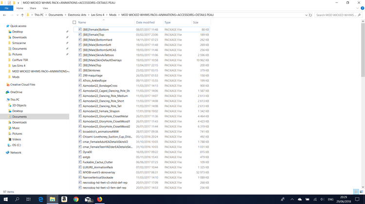This screenshot has height=204, width=365.
Task: Open Explorer help question mark icon
Action: click(x=363, y=8)
